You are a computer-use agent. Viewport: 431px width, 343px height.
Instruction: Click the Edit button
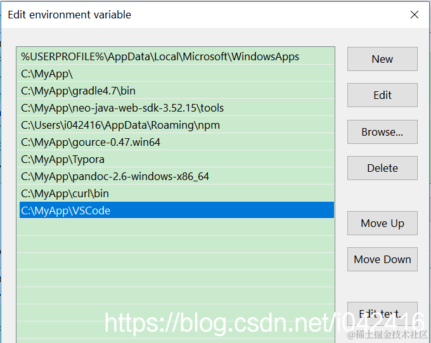(382, 95)
